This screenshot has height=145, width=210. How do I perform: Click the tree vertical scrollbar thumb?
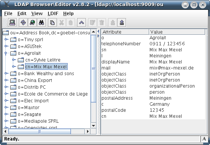click(93, 69)
